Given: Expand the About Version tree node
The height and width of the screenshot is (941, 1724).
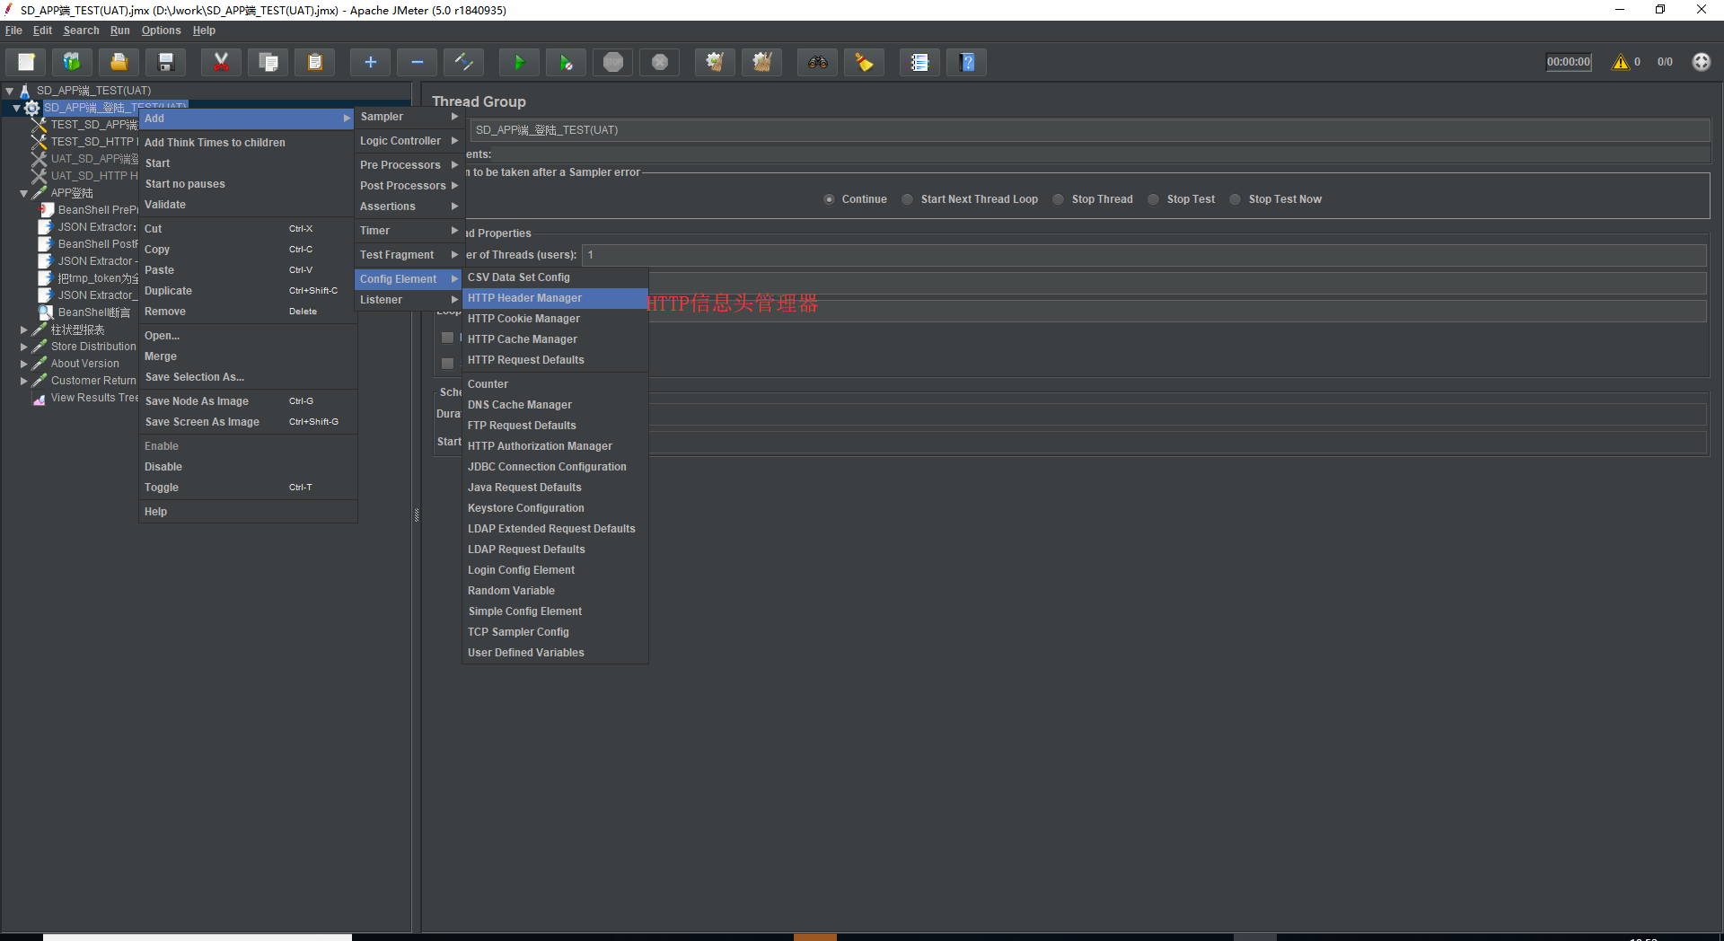Looking at the screenshot, I should [24, 364].
